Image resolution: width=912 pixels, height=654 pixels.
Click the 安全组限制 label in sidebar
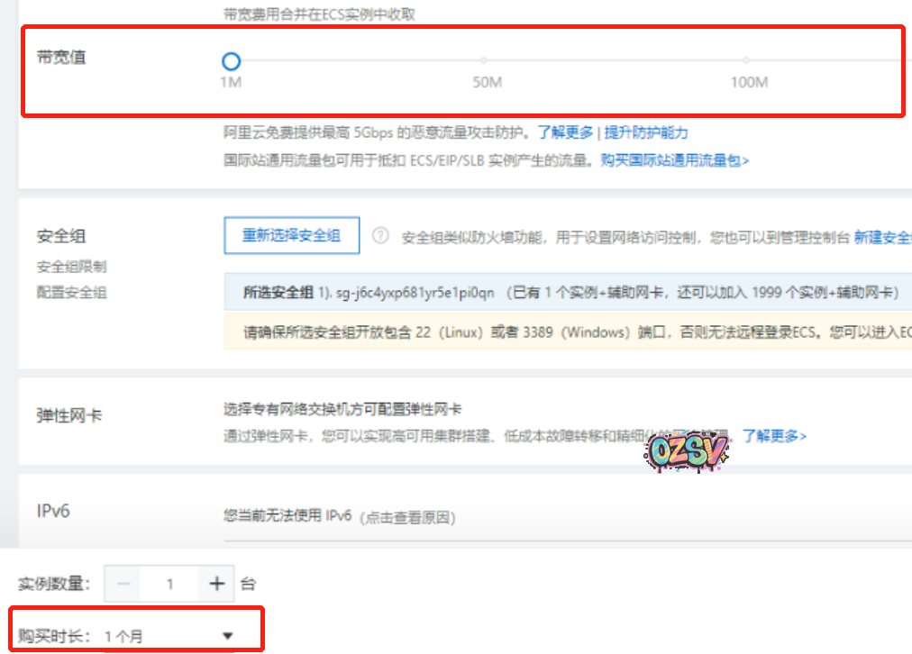71,267
